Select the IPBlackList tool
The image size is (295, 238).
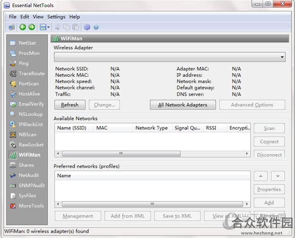pyautogui.click(x=27, y=124)
